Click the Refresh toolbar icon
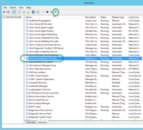143x130 pixels. pyautogui.click(x=24, y=12)
